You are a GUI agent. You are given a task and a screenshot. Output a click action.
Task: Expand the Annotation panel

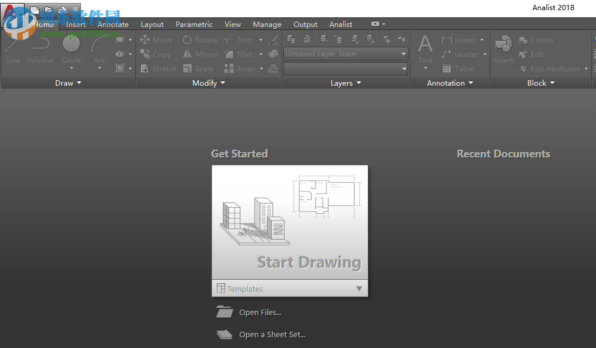pyautogui.click(x=450, y=83)
